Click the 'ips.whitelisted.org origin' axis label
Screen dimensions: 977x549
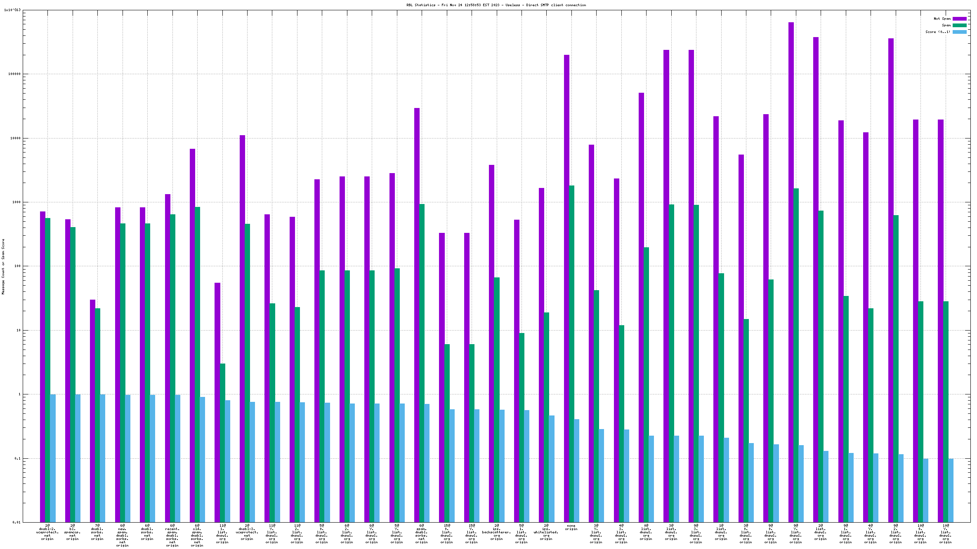546,532
